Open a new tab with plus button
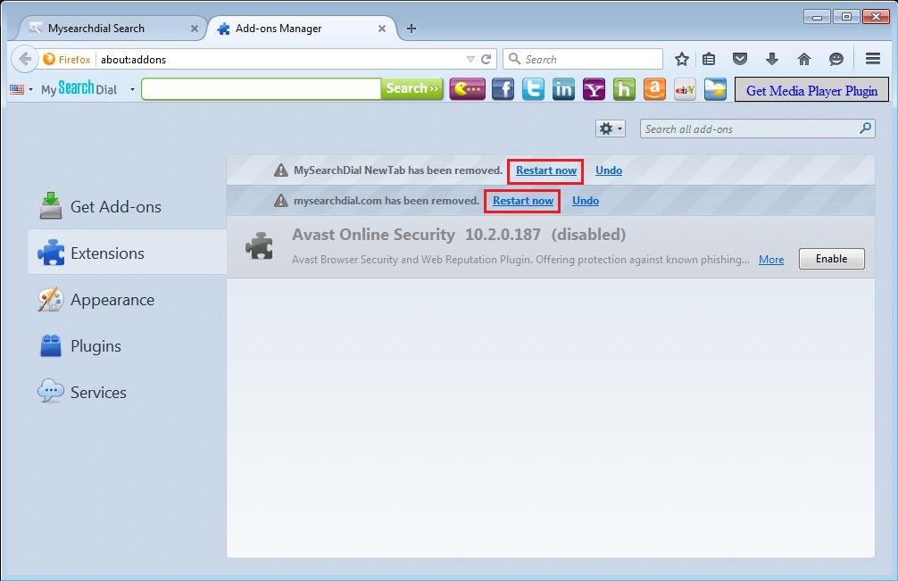This screenshot has height=581, width=898. click(x=412, y=28)
